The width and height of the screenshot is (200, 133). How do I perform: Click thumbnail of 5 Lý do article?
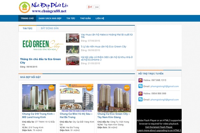73,50
